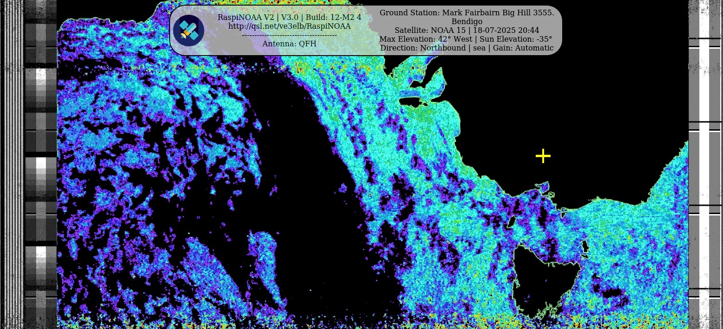Viewport: 723px width, 329px height.
Task: Open the qsl.net RaspiNOAA URL
Action: pos(289,26)
